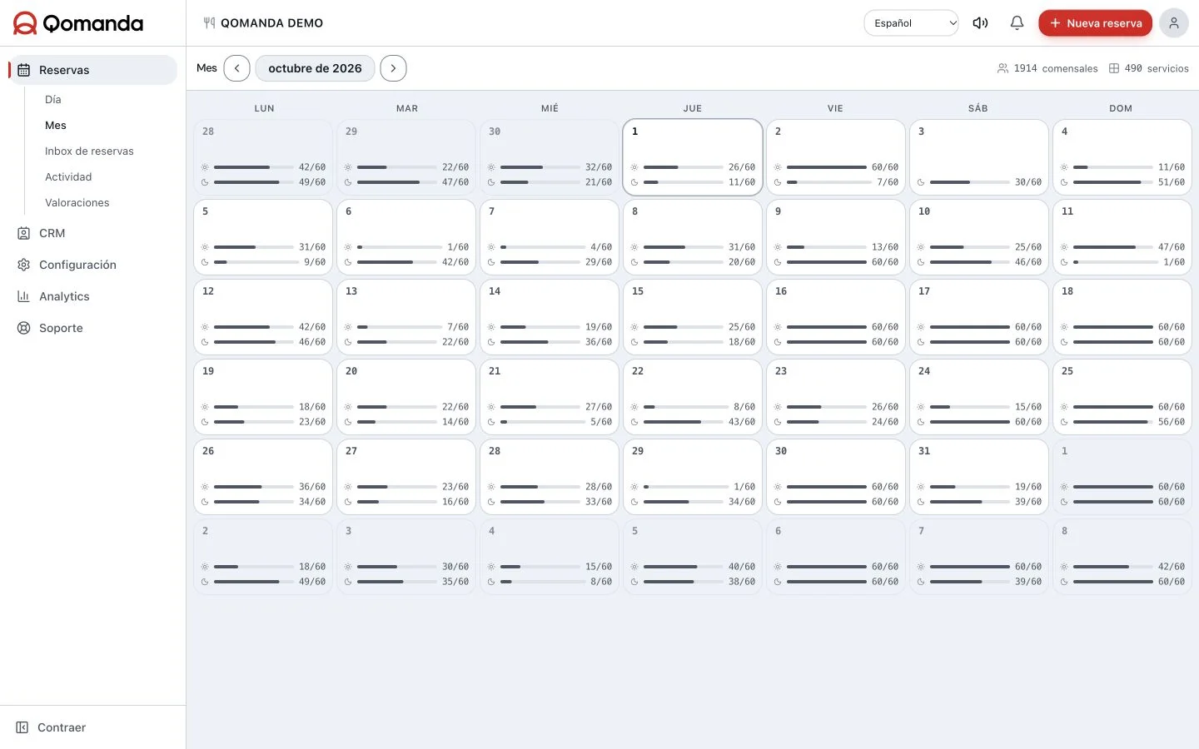Select Mes view in sidebar

click(56, 125)
